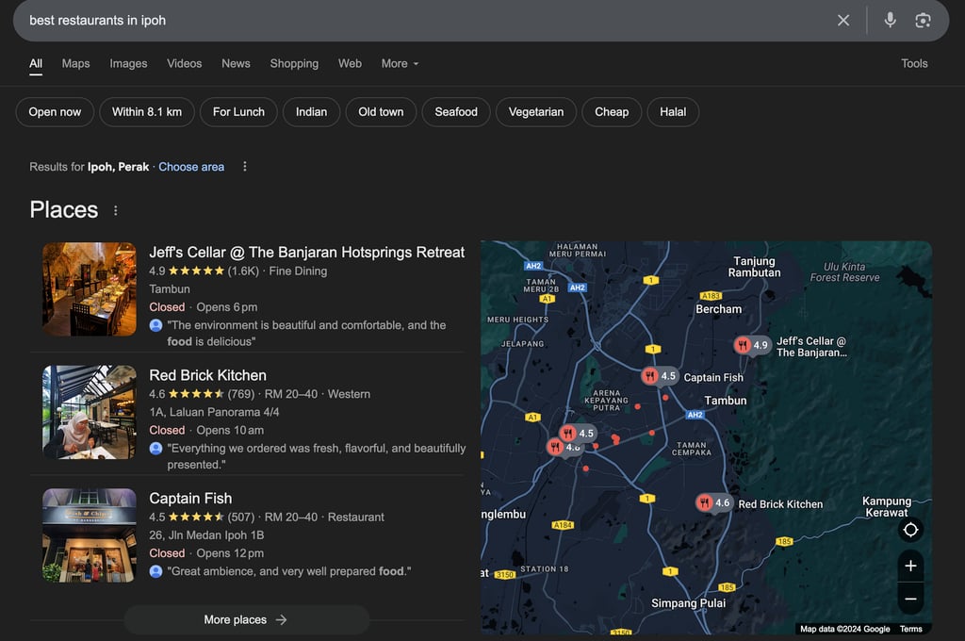Zoom out on the map

[x=910, y=599]
